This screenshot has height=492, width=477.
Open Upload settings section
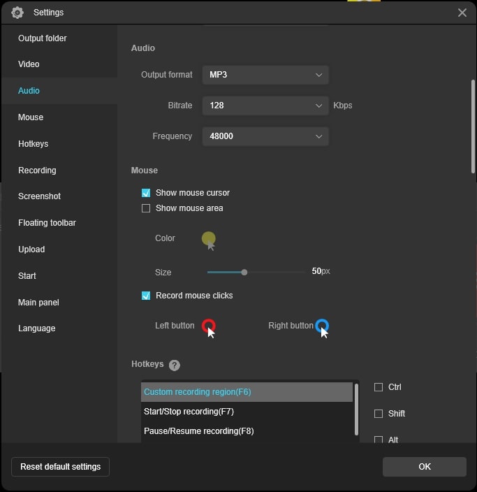click(x=31, y=249)
